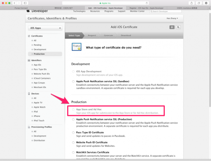
Task: Select Website Push ID Certificate radio
Action: tap(73, 142)
